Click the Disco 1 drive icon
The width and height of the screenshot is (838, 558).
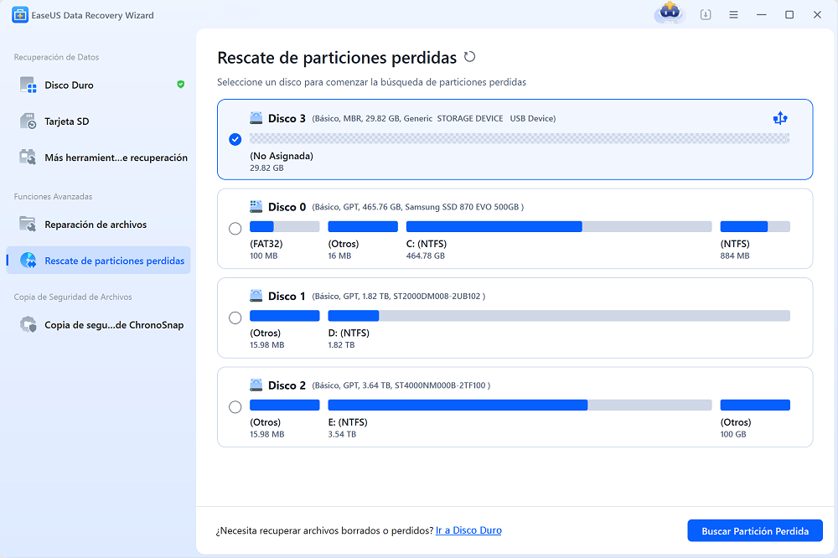(x=256, y=296)
